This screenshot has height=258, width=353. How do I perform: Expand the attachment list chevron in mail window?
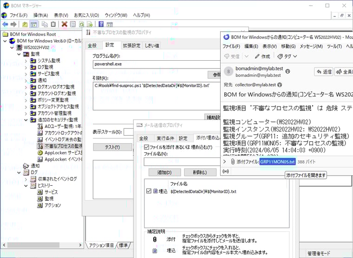pyautogui.click(x=224, y=162)
